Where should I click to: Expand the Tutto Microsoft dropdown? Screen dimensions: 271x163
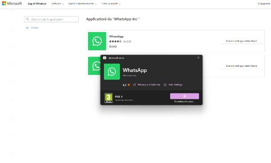(111, 4)
